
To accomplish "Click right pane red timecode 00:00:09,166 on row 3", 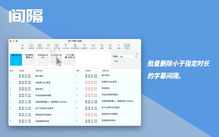I will click(91, 88).
